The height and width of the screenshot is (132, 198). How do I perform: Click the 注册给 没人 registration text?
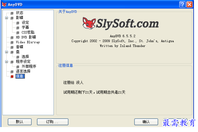click(x=73, y=83)
